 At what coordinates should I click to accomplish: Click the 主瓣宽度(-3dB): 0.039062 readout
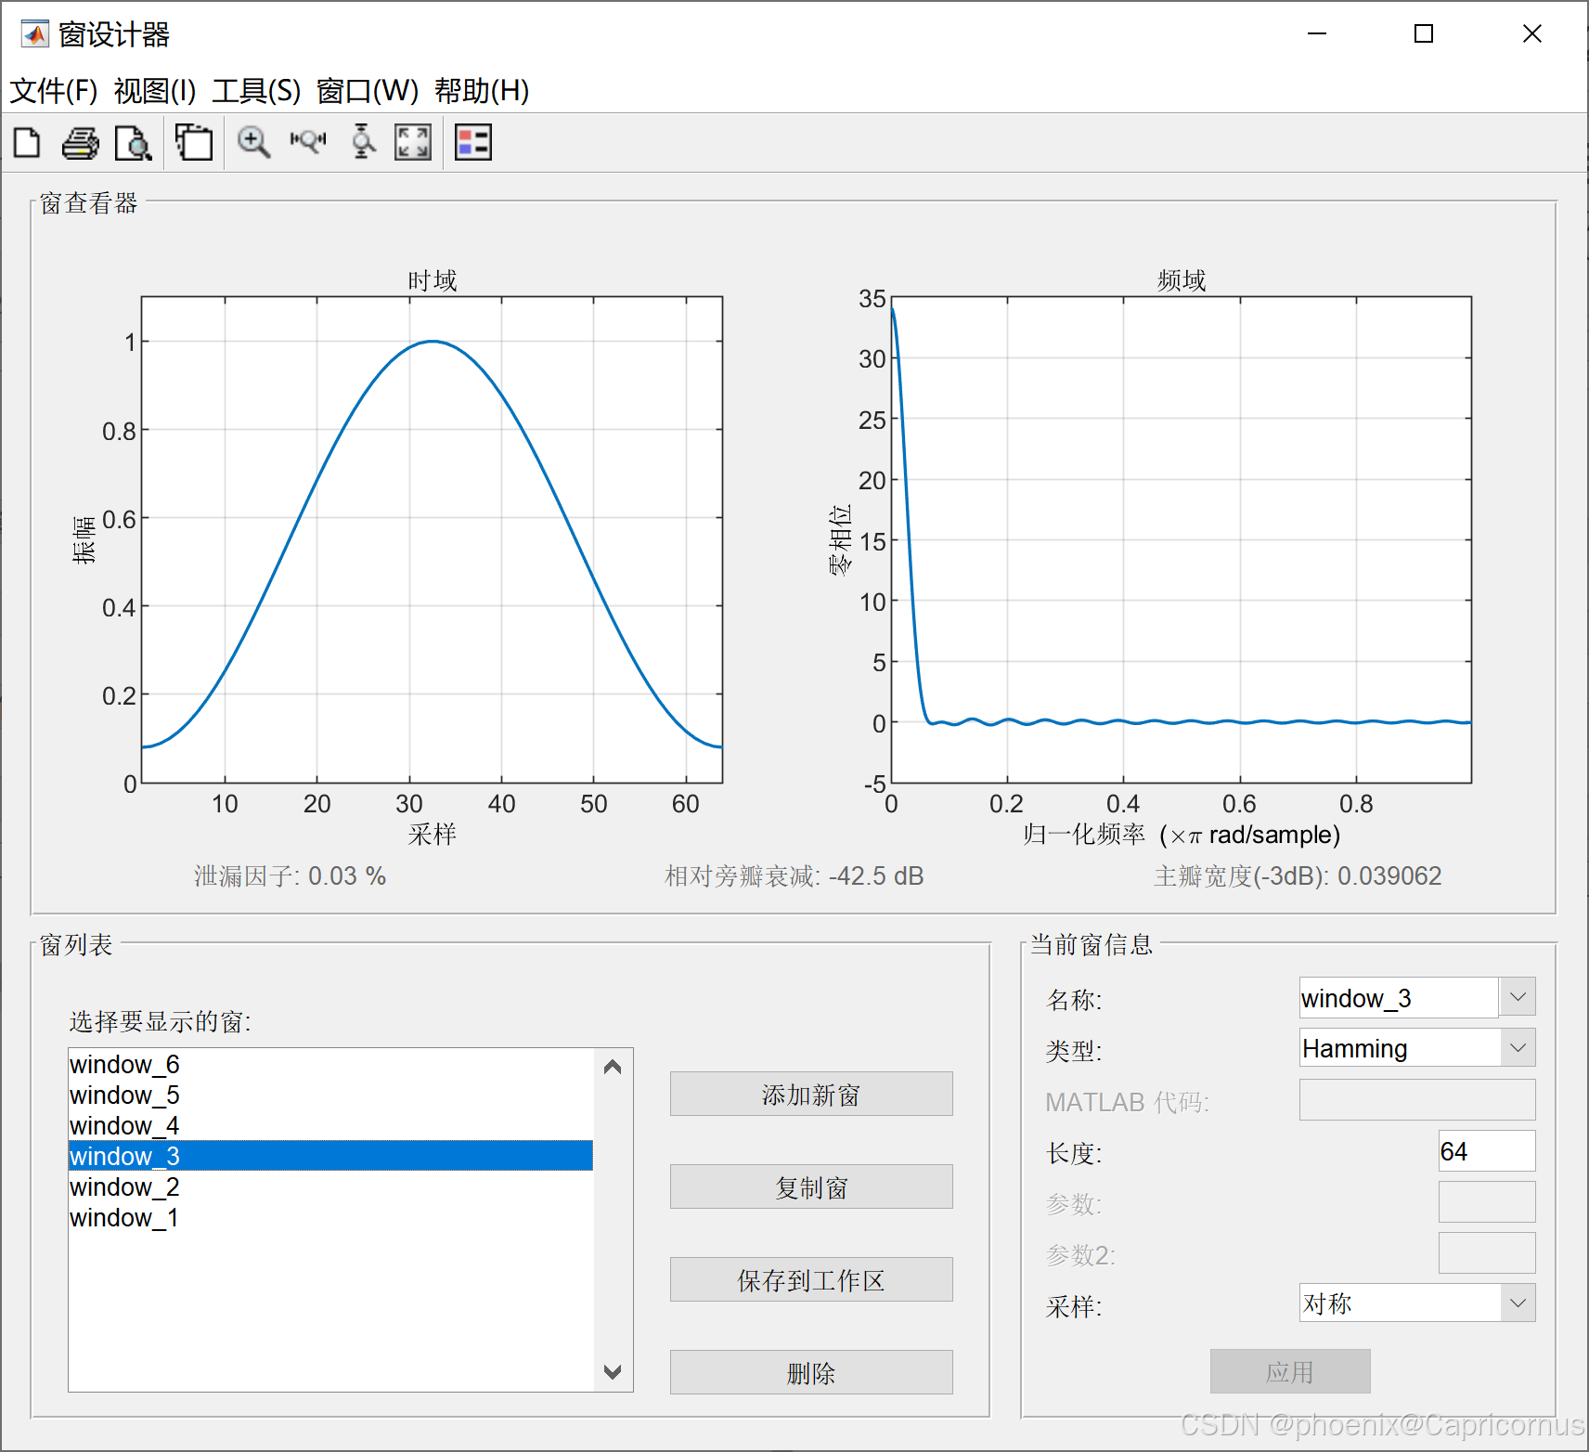[1298, 876]
